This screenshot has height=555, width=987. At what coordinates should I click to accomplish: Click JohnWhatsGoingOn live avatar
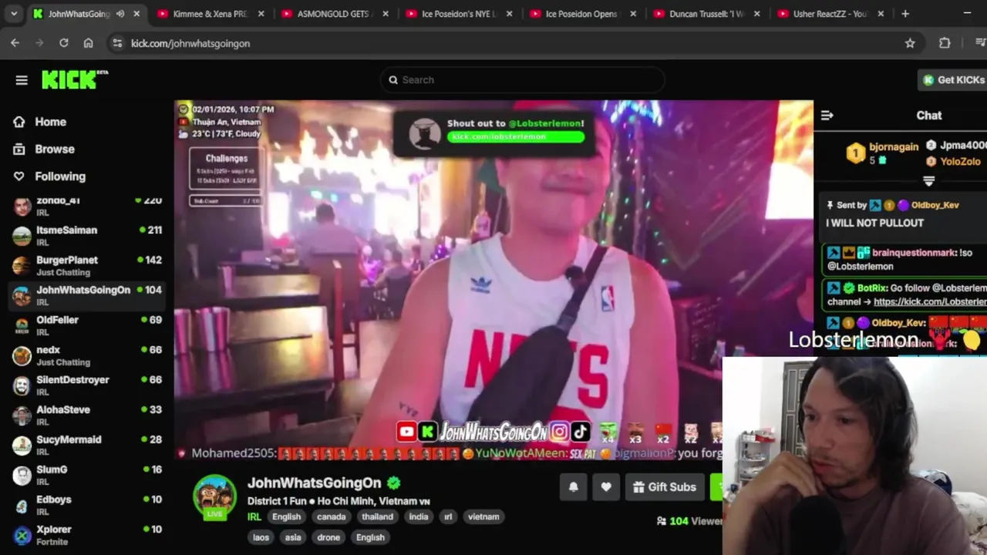214,496
